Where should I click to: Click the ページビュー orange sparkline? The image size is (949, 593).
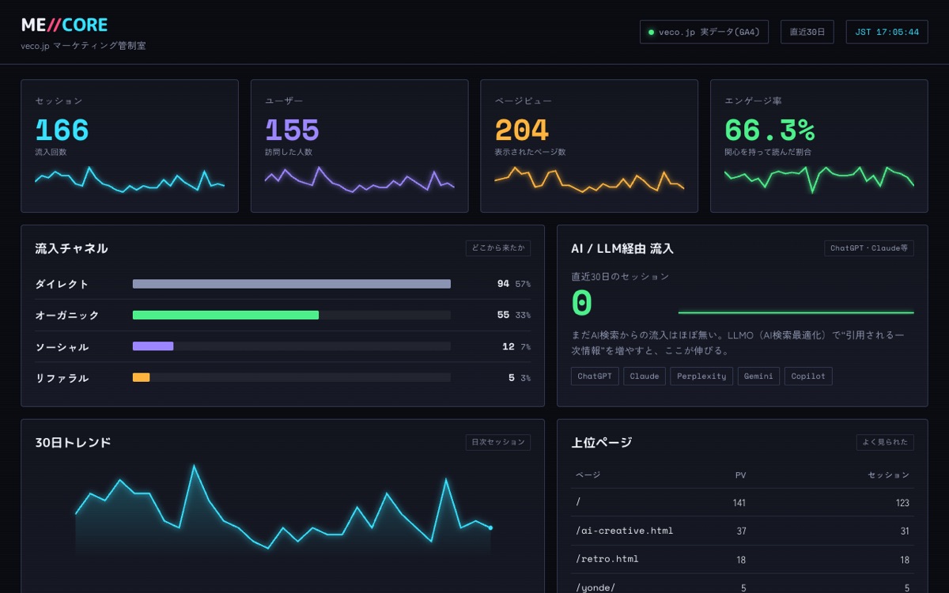click(589, 179)
